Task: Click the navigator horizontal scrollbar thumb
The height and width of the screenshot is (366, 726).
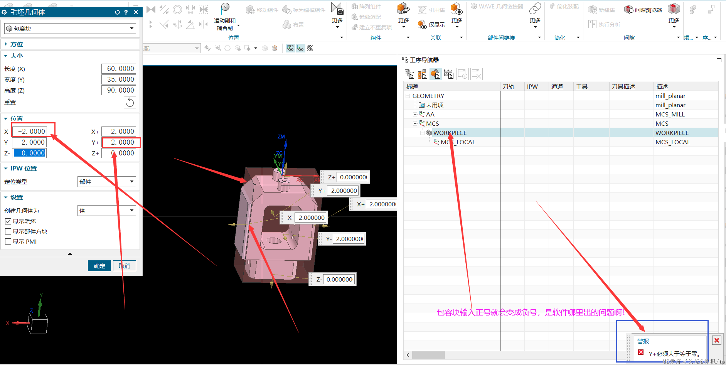Action: pos(428,355)
